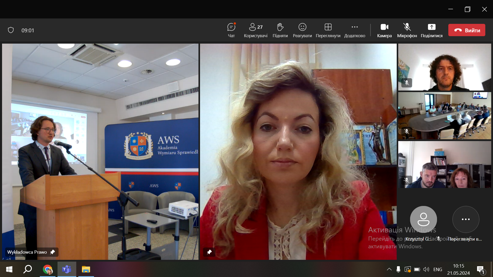Screen dimensions: 493x277
Task: Show hidden tray icons chevron
Action: tap(389, 269)
